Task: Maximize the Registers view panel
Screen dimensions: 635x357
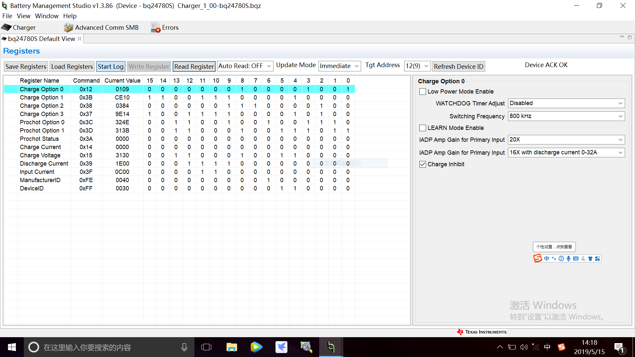Action: [x=630, y=37]
